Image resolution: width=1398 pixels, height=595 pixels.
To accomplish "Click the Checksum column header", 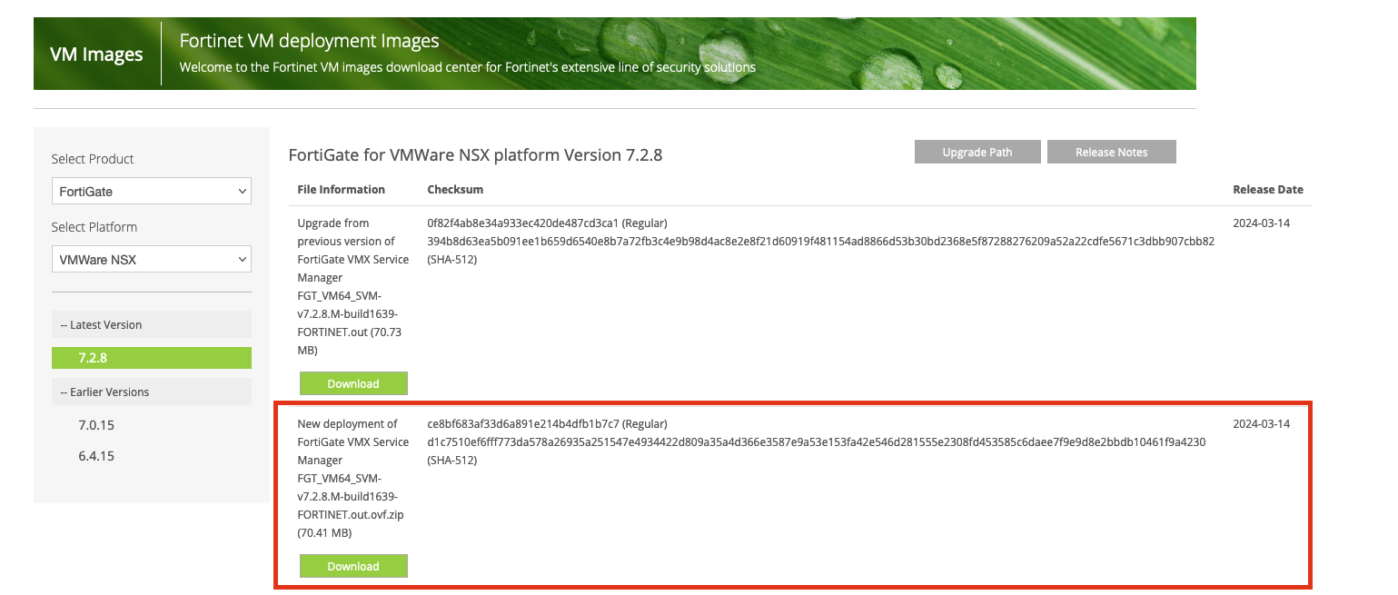I will pyautogui.click(x=455, y=190).
